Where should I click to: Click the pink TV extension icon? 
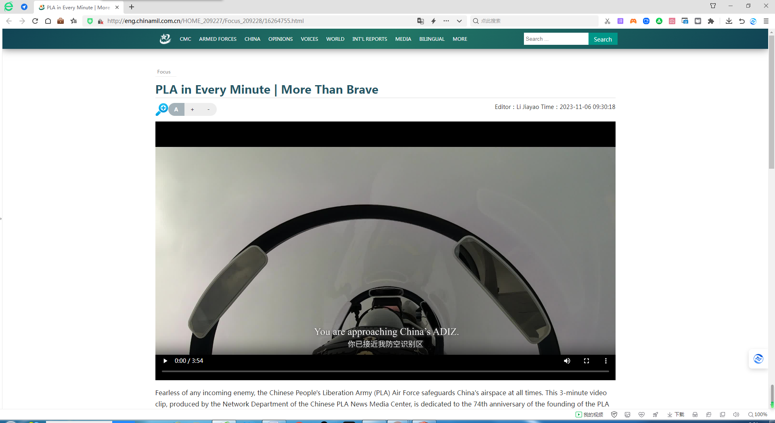click(672, 21)
